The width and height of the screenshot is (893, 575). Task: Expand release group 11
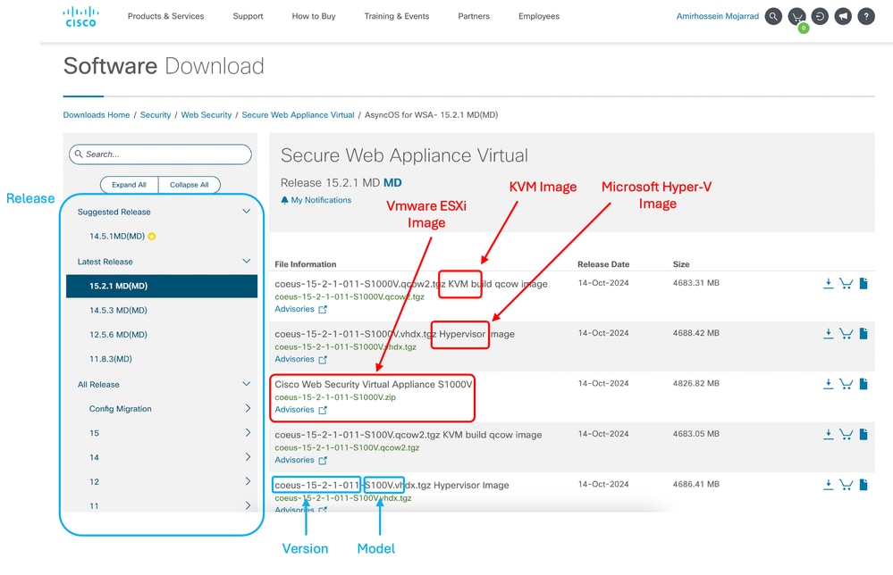pos(248,505)
